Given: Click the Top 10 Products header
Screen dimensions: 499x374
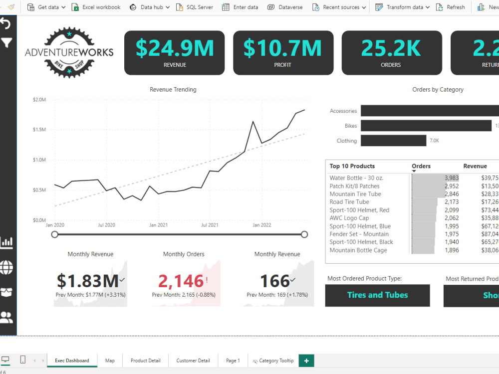Looking at the screenshot, I should click(x=352, y=166).
